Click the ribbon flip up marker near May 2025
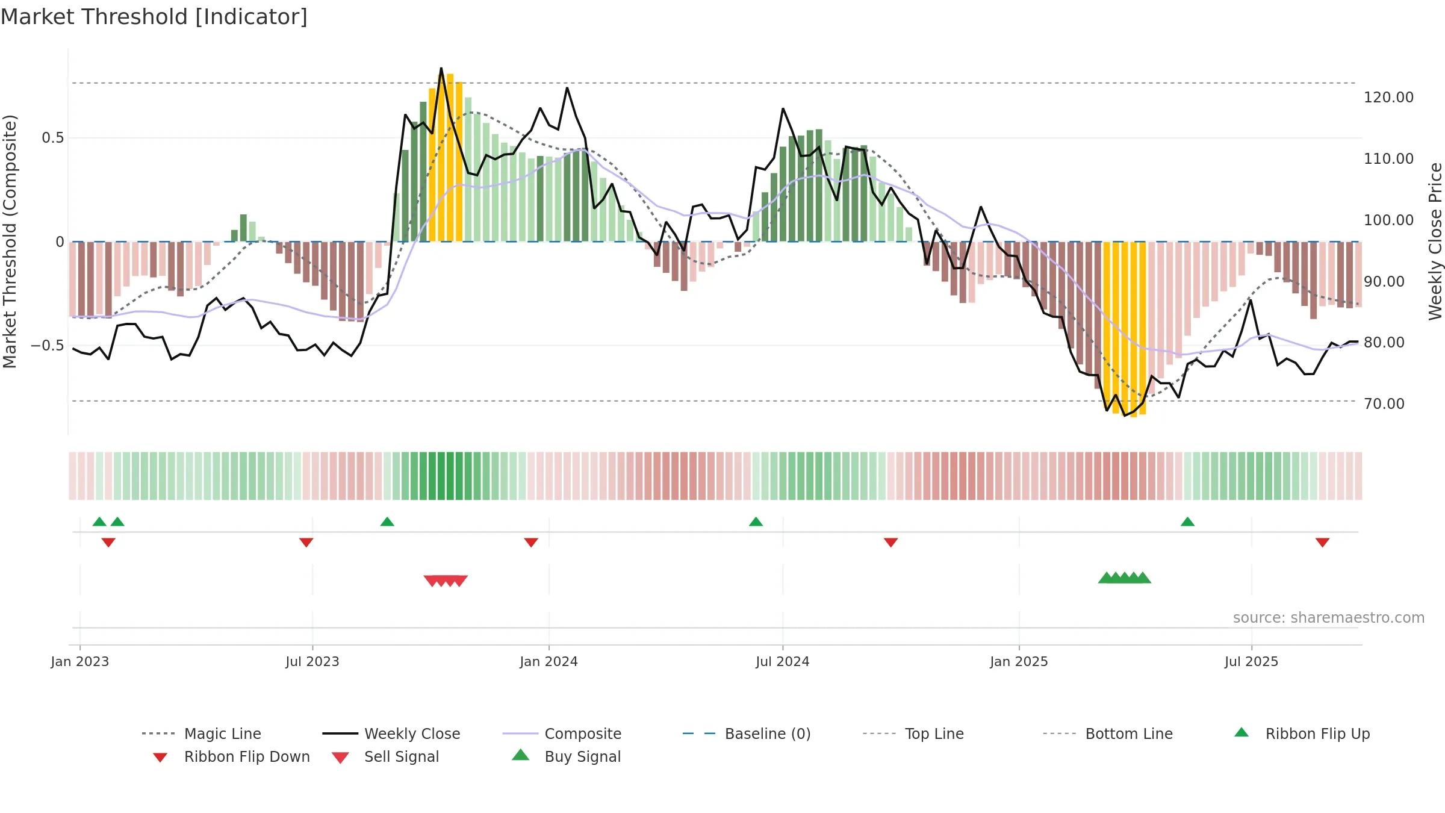 [x=1187, y=522]
